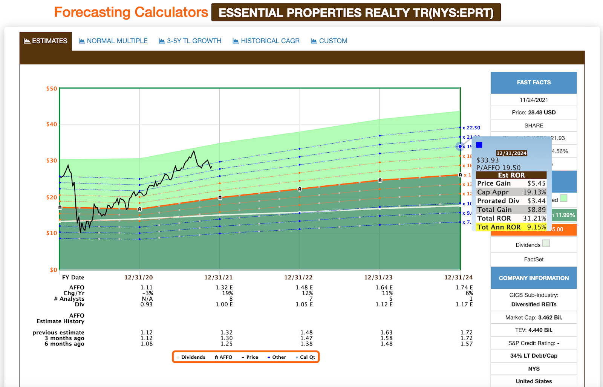Click the NYS exchange row
The height and width of the screenshot is (387, 603).
tap(534, 369)
